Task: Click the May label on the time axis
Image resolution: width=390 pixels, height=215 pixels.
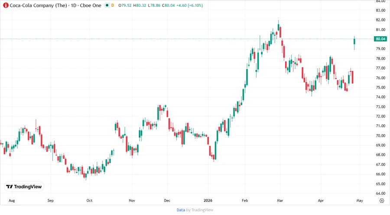Action: point(360,201)
